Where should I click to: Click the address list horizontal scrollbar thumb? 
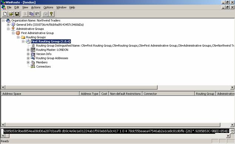[x=113, y=125]
